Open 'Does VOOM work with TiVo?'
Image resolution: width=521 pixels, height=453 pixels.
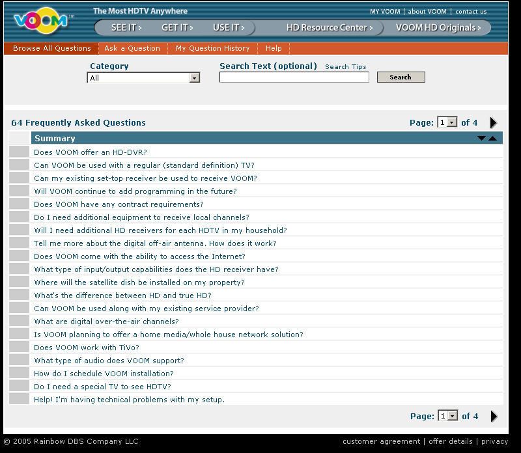tap(87, 348)
